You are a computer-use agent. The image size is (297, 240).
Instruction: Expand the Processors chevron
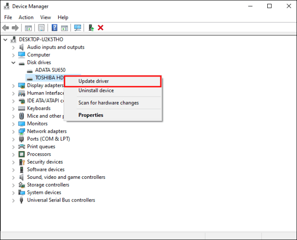point(13,155)
